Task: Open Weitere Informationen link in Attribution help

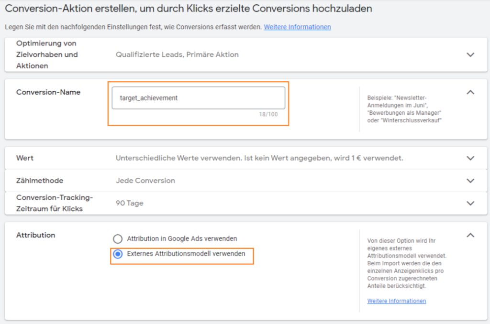Action: coord(396,301)
